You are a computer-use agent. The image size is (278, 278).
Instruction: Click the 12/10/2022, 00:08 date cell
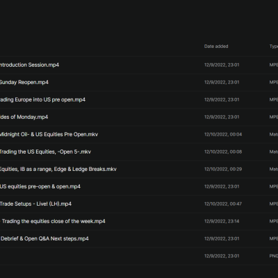tap(223, 152)
